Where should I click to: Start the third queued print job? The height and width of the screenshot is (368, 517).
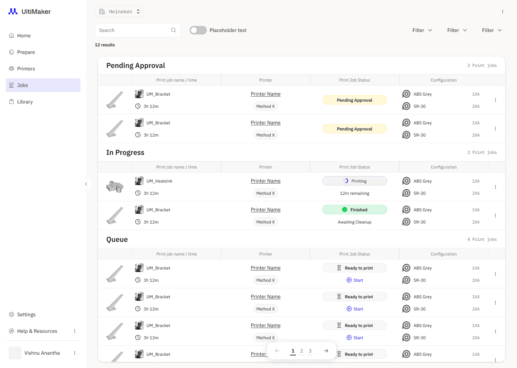(x=355, y=338)
